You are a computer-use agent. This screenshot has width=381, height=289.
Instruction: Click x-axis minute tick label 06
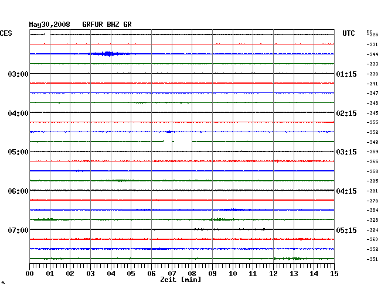(151, 274)
